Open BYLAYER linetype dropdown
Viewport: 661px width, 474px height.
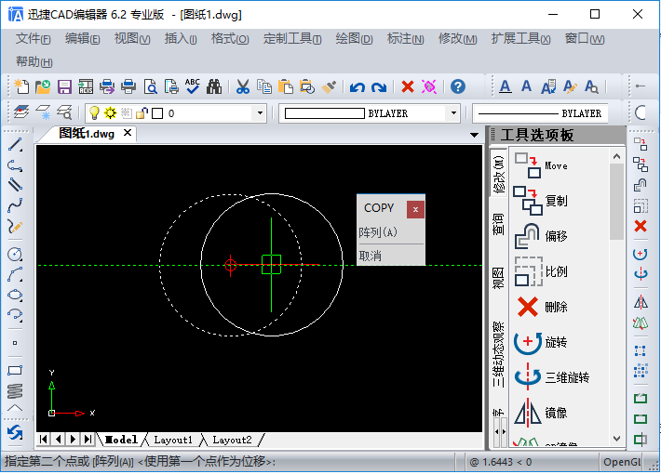(540, 113)
